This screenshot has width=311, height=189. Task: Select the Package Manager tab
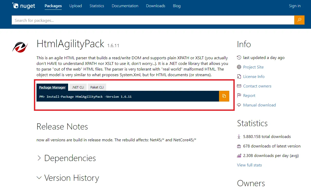52,87
